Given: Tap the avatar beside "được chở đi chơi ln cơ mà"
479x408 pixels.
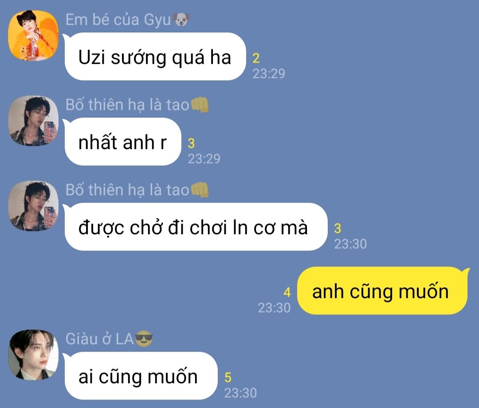Looking at the screenshot, I should [33, 205].
